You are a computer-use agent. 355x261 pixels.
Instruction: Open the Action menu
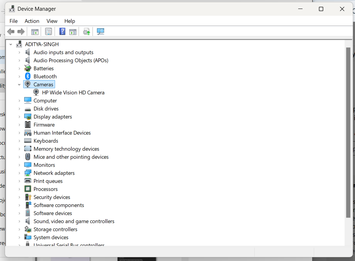(x=32, y=21)
